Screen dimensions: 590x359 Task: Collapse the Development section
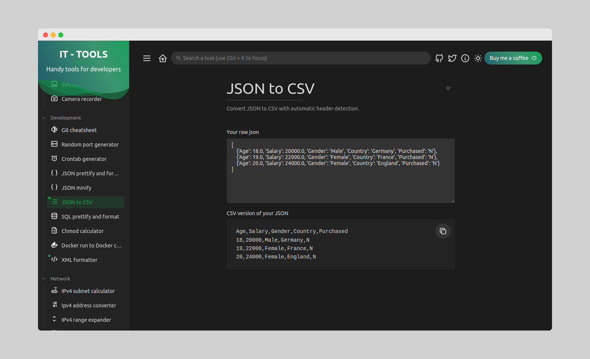43,118
